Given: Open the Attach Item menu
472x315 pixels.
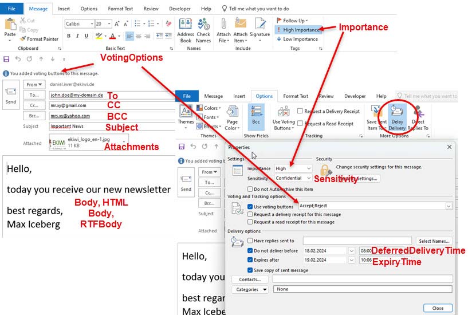Looking at the screenshot, I should (x=240, y=30).
